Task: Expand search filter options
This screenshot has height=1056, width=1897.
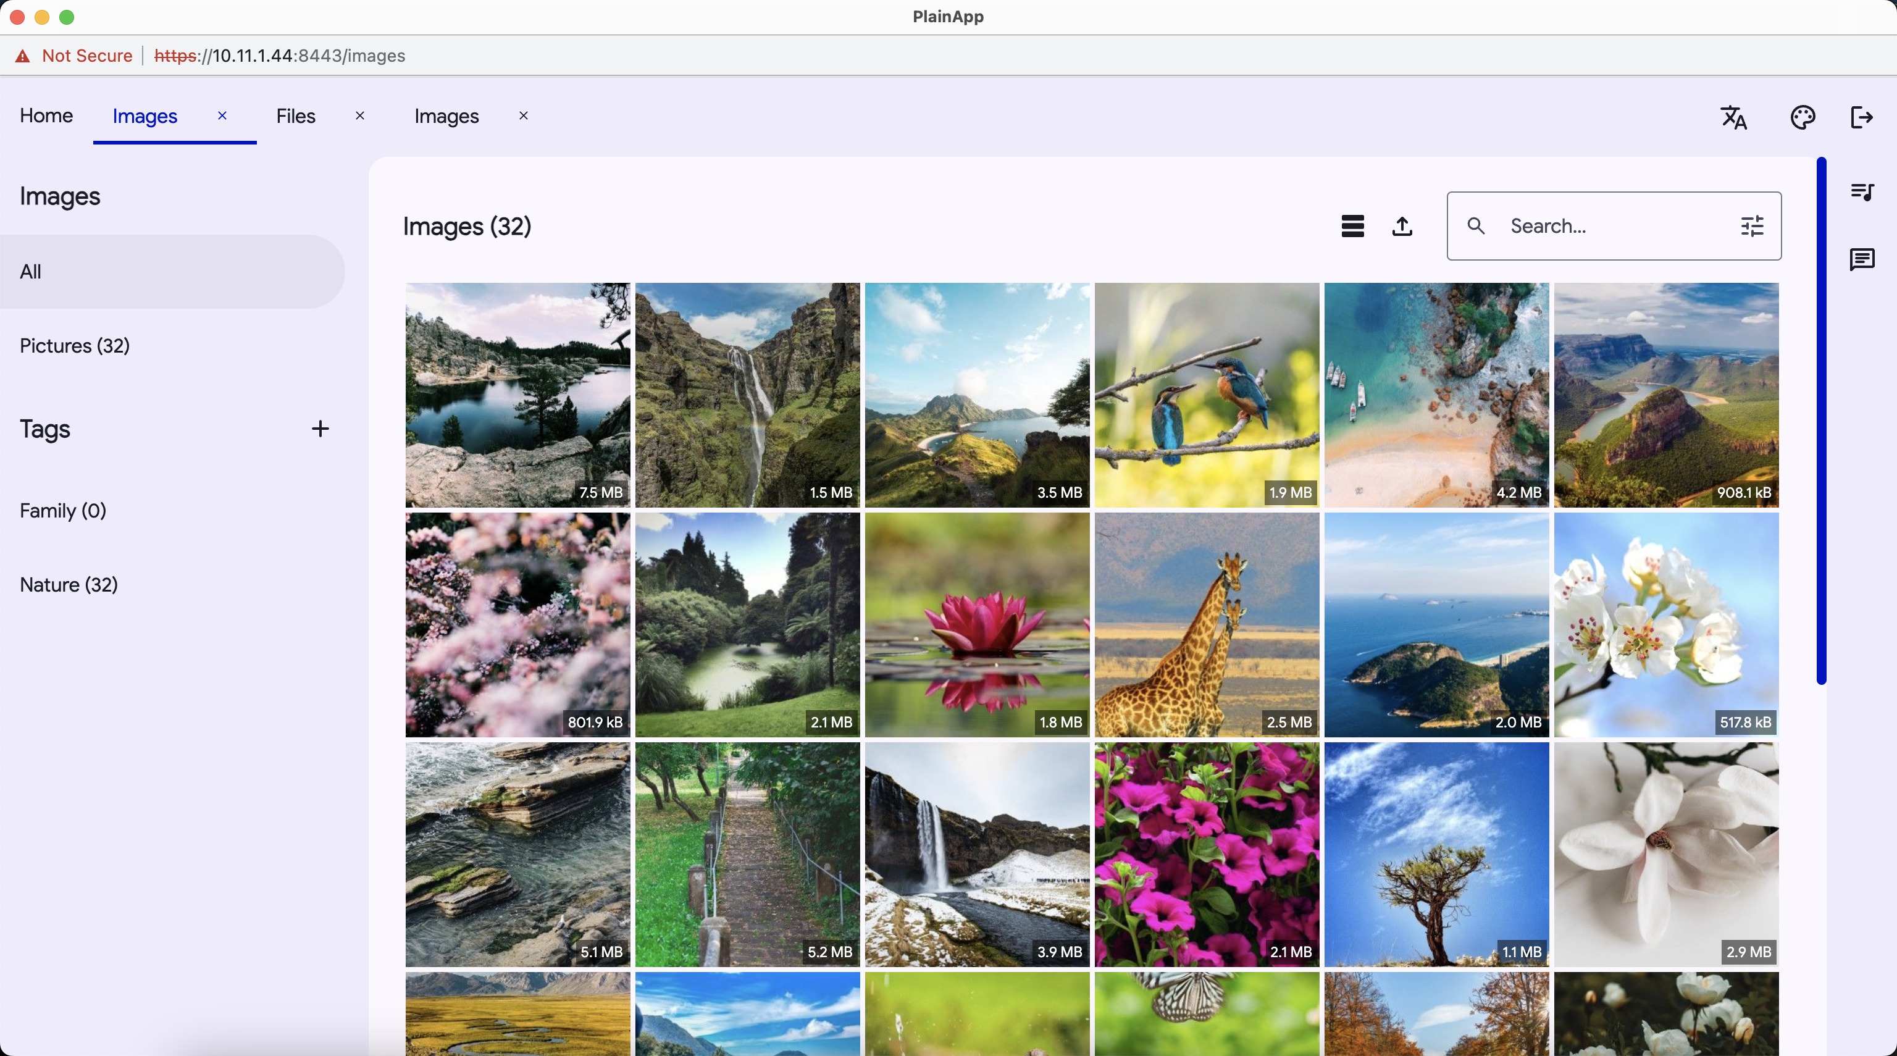Action: click(x=1752, y=226)
